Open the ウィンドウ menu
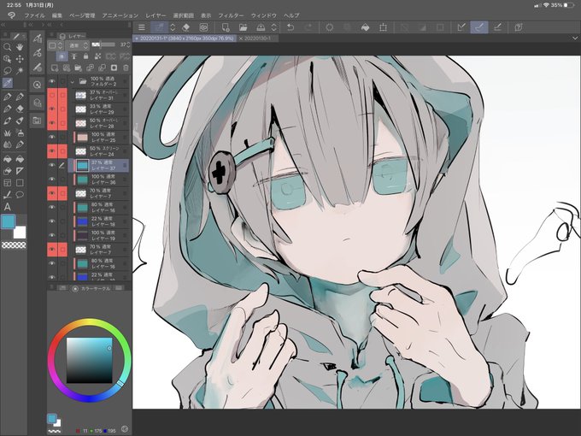581x436 pixels. (263, 15)
